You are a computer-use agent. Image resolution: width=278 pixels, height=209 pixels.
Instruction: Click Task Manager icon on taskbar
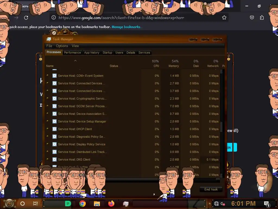pos(126,204)
